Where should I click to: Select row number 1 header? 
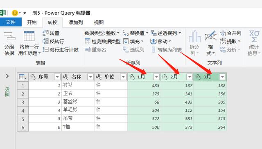(x=23, y=86)
